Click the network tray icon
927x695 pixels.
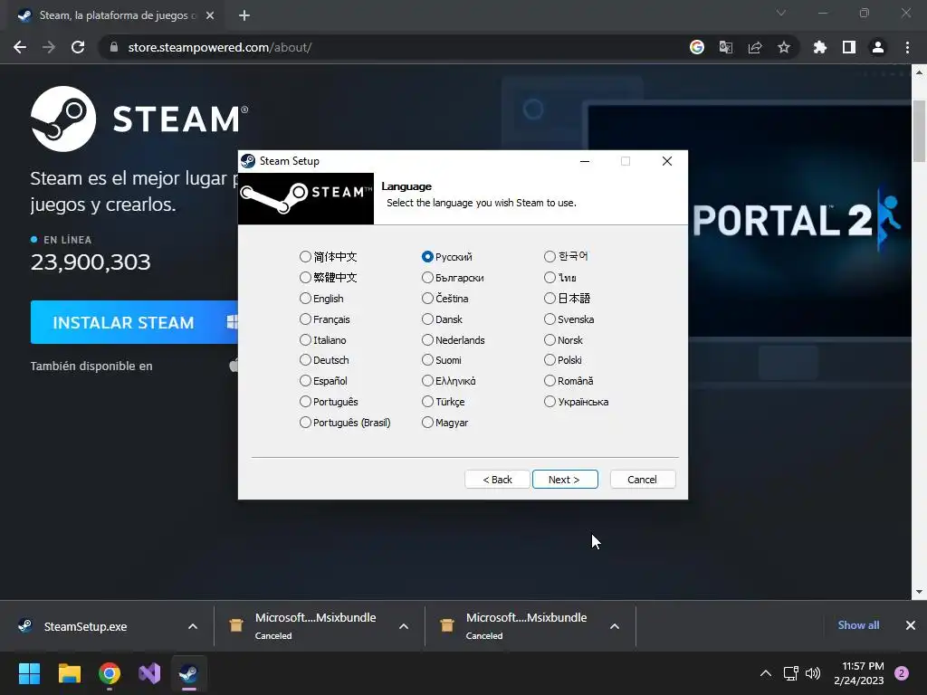pos(790,673)
